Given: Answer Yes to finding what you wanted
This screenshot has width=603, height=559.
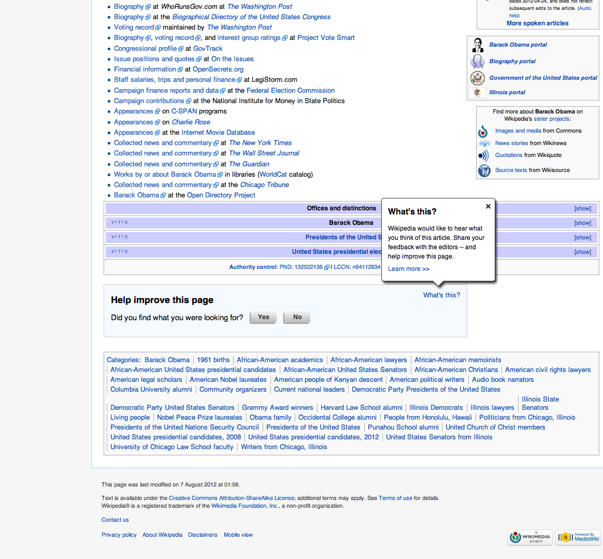Looking at the screenshot, I should (264, 318).
